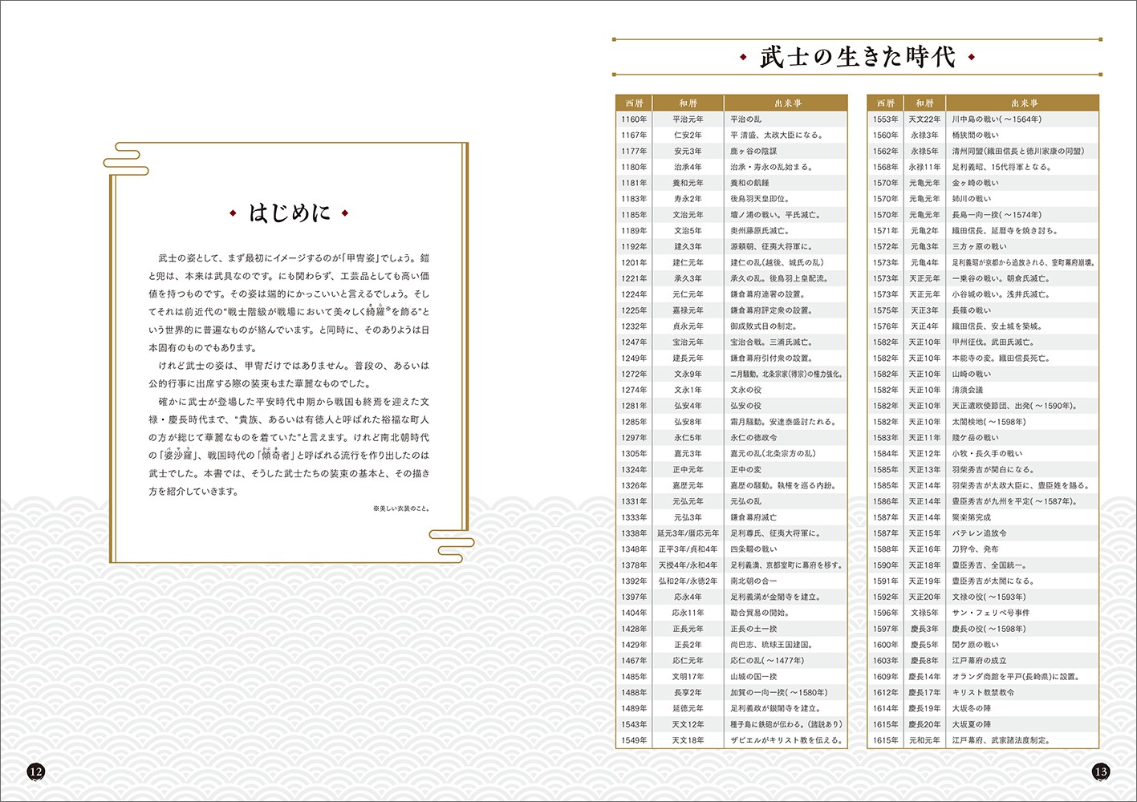Click the red diamond left of 武士の生きた時代
This screenshot has height=802, width=1137.
(x=742, y=57)
